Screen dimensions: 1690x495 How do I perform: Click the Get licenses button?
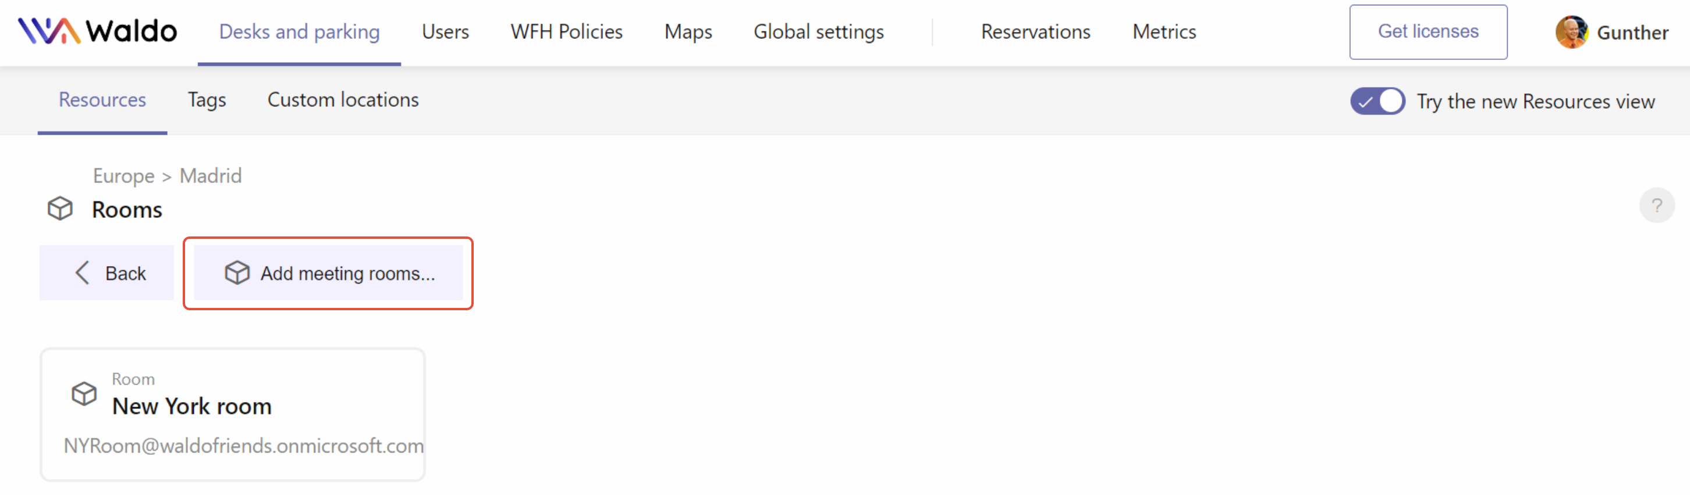(x=1428, y=32)
